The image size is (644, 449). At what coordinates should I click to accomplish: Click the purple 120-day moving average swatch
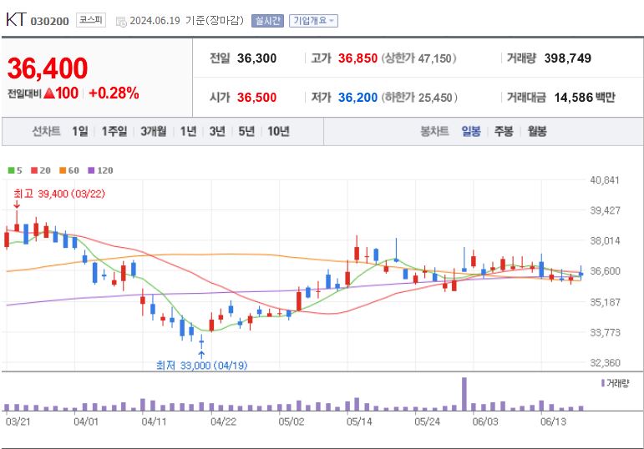click(x=91, y=170)
